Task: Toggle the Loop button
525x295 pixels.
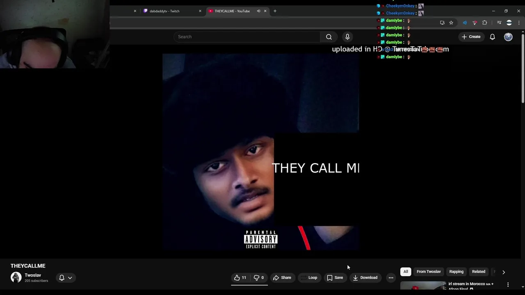Action: point(309,278)
